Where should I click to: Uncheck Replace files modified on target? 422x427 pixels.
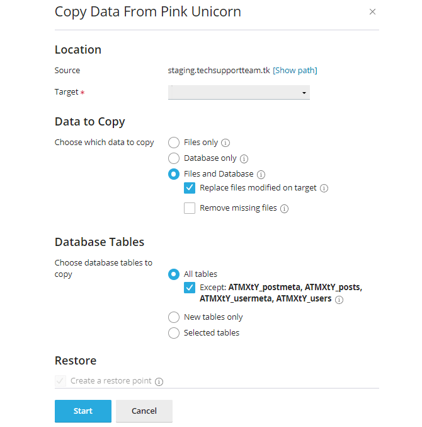tap(190, 188)
